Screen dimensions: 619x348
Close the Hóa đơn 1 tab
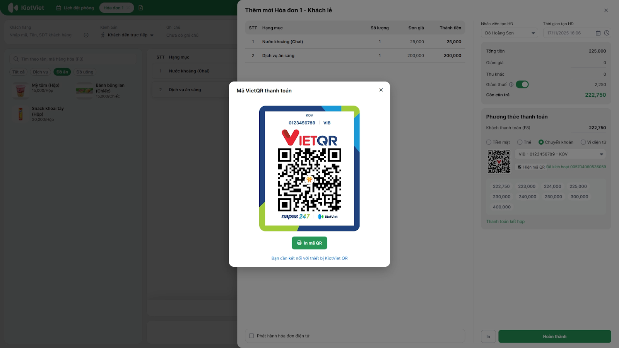point(128,8)
